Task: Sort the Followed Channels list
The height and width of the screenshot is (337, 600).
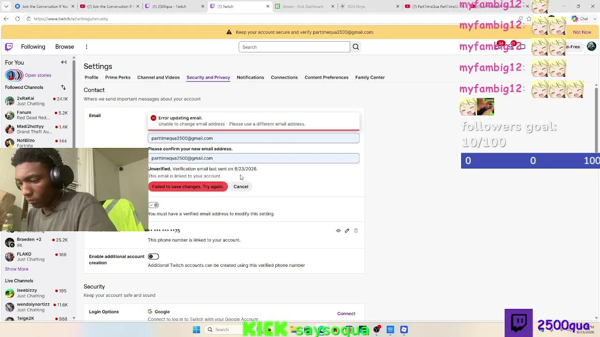Action: (63, 88)
